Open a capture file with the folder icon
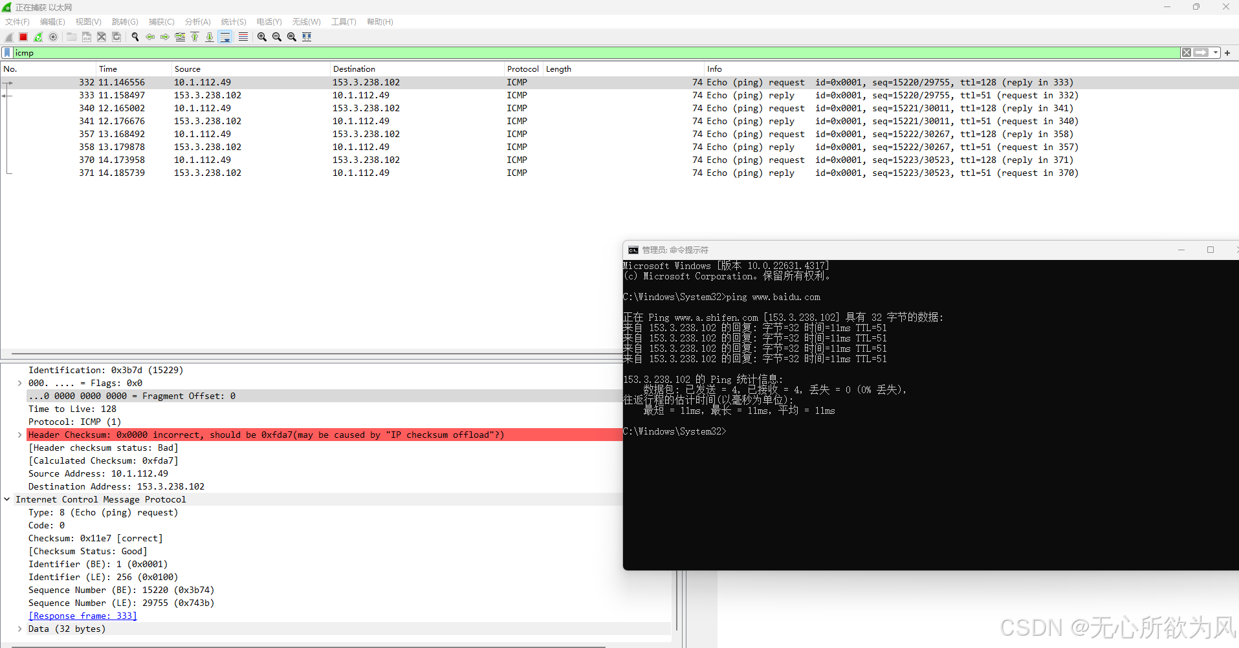 pyautogui.click(x=72, y=37)
